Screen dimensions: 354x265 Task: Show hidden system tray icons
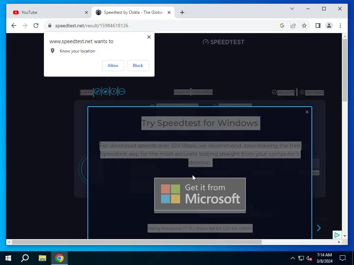click(292, 258)
